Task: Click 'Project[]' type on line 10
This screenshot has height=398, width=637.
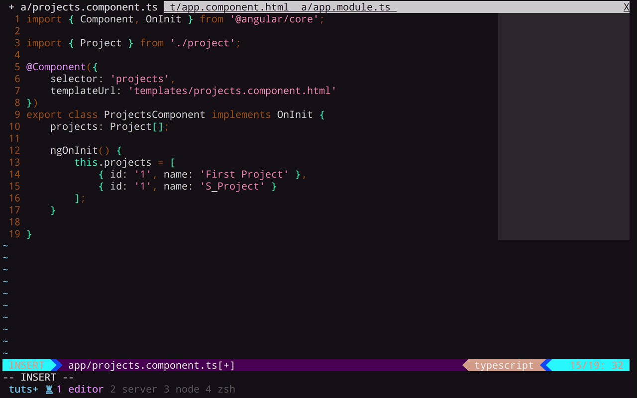Action: point(136,126)
